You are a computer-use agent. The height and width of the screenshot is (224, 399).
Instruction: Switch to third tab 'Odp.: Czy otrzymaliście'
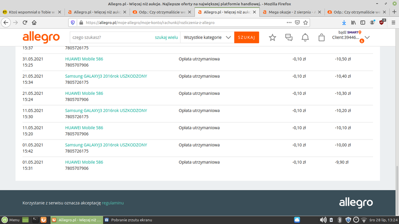[x=162, y=12]
